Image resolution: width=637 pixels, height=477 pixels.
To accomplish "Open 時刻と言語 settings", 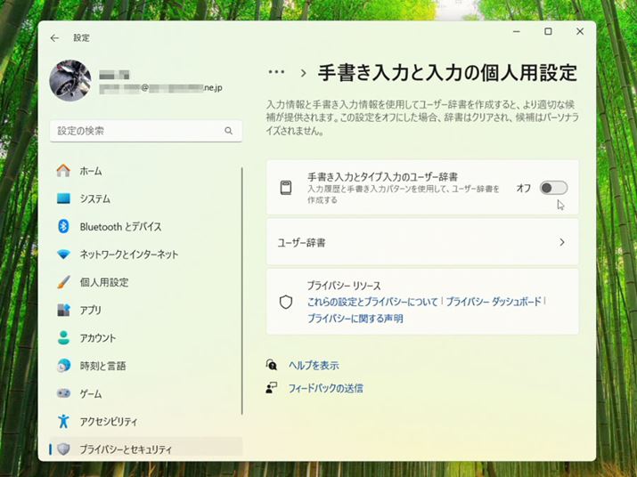I will 102,366.
